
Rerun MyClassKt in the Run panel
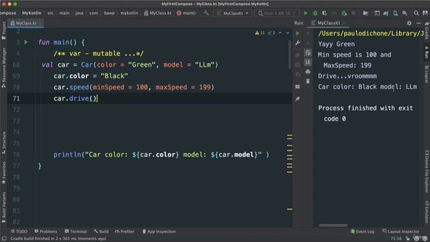(298, 33)
